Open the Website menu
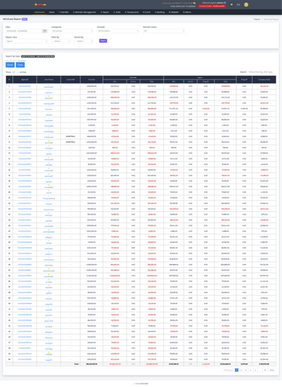The width and height of the screenshot is (282, 387). pyautogui.click(x=174, y=12)
